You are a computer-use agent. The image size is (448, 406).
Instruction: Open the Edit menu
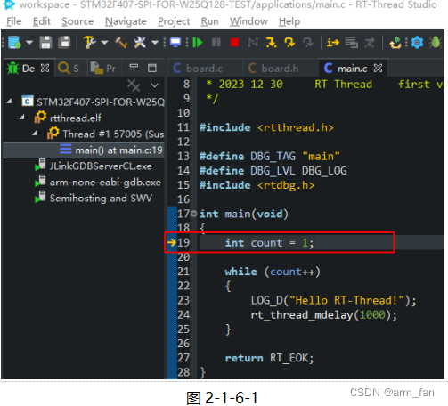42,21
